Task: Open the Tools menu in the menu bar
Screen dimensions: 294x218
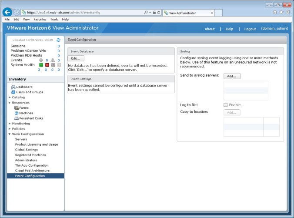Action: 54,20
